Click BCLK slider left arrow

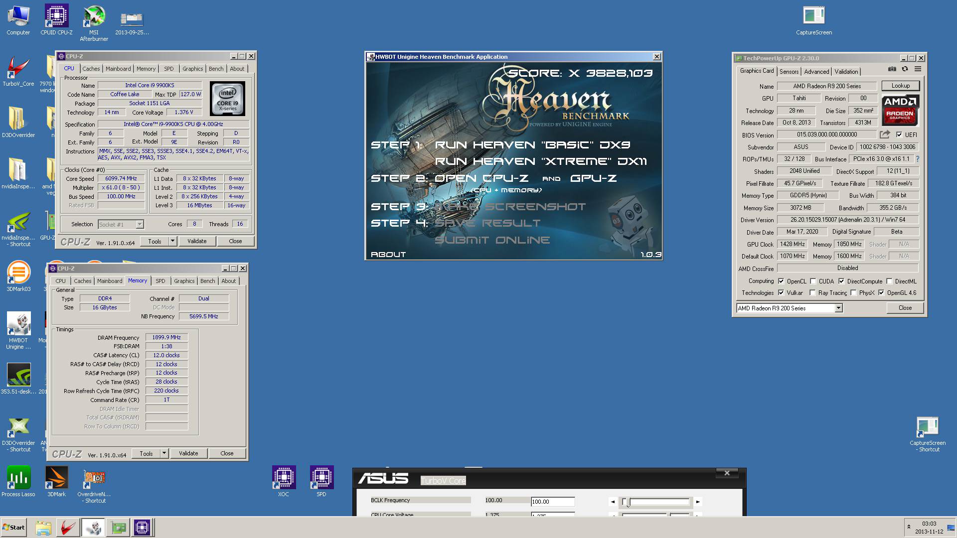coord(613,502)
